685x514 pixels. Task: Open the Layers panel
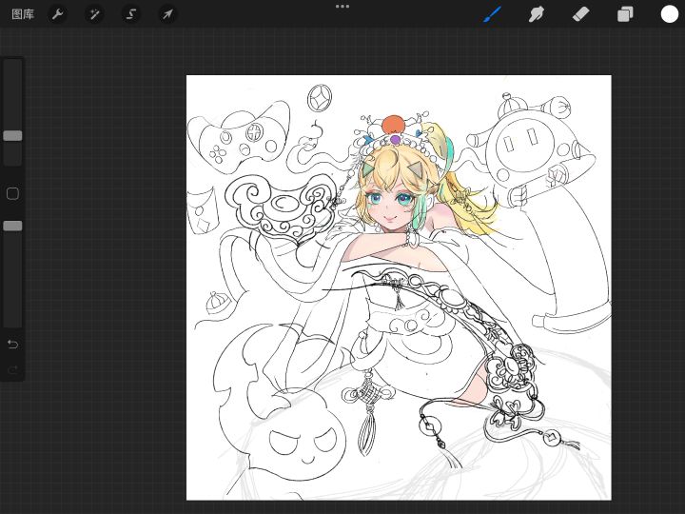625,14
